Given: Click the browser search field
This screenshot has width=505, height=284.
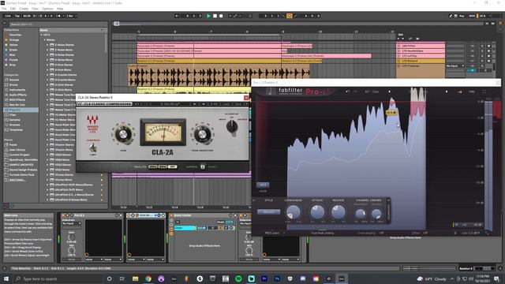Looking at the screenshot, I should 58,24.
